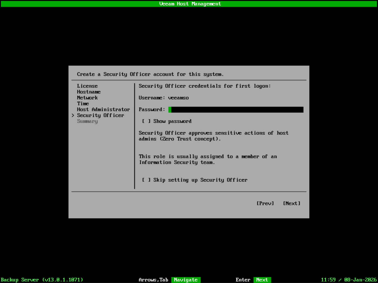Click the Navigate hint in the footer
This screenshot has width=378, height=283.
tap(186, 280)
